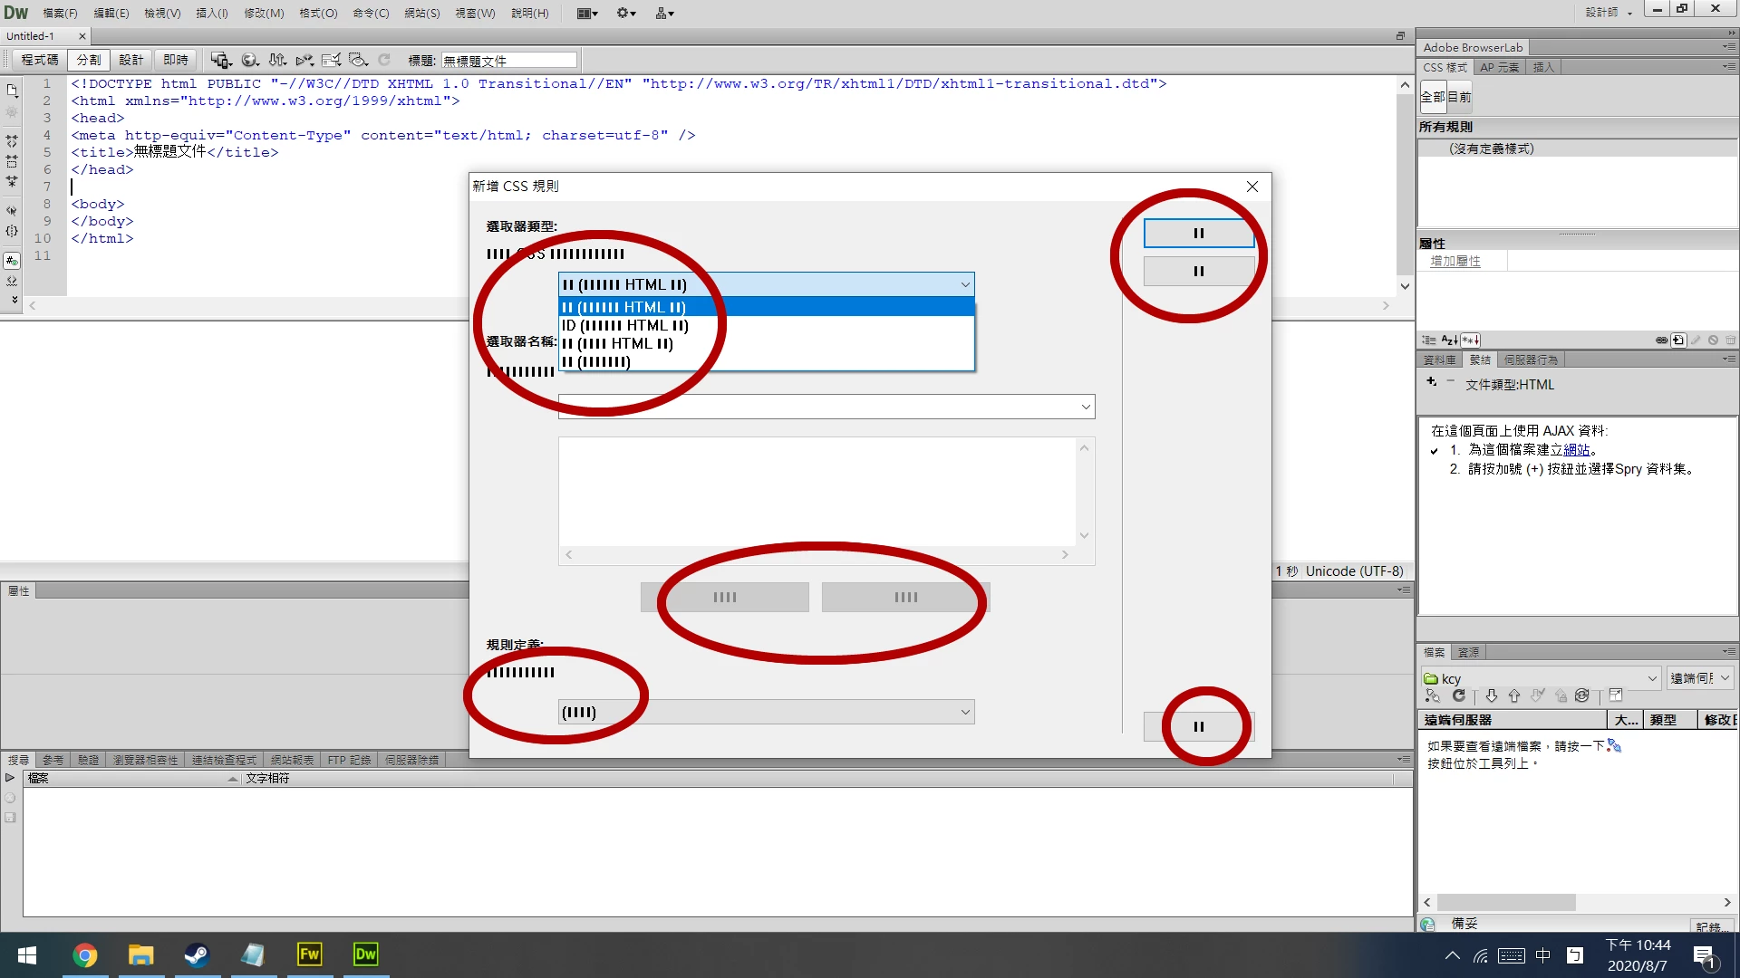Click the document title input field

tap(508, 61)
